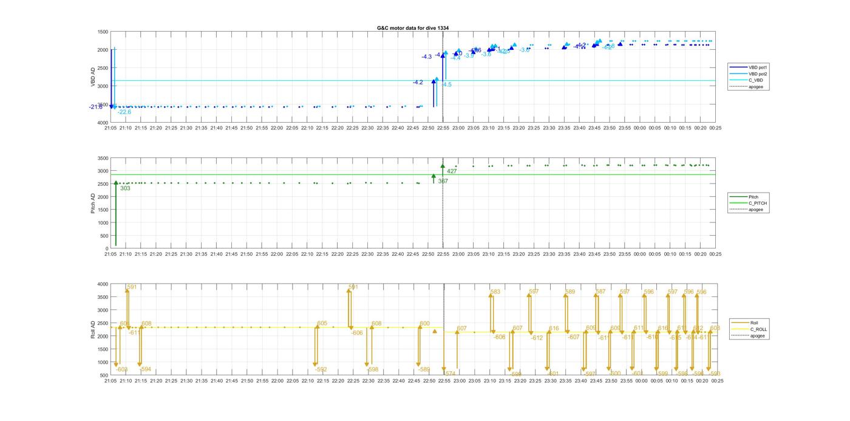Click the '00:25' time tick under the Roll plot
850x421 pixels.
(716, 381)
